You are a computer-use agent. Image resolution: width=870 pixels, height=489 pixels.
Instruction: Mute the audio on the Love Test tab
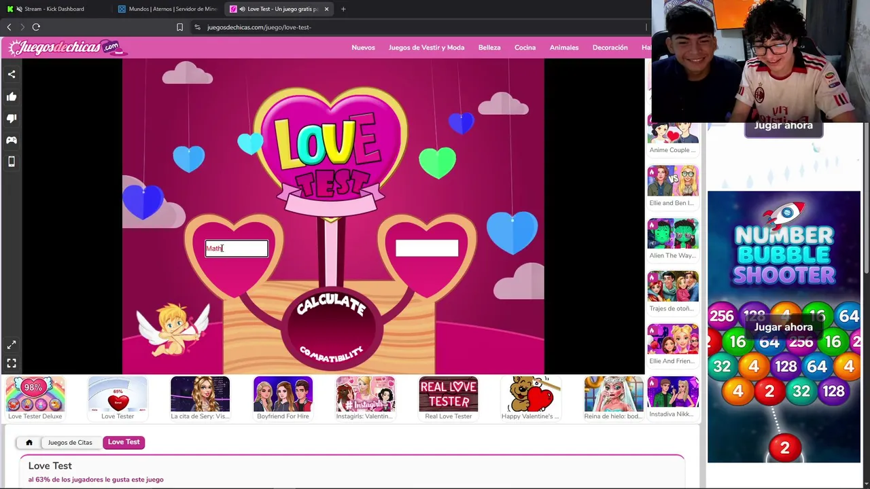tap(242, 9)
